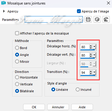
Task: Expand the Aperçu disclosure triangle
Action: click(x=4, y=11)
